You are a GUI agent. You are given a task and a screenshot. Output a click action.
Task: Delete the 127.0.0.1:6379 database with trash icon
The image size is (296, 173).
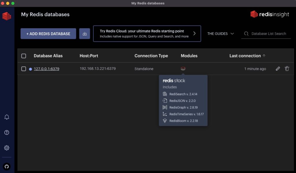click(287, 69)
